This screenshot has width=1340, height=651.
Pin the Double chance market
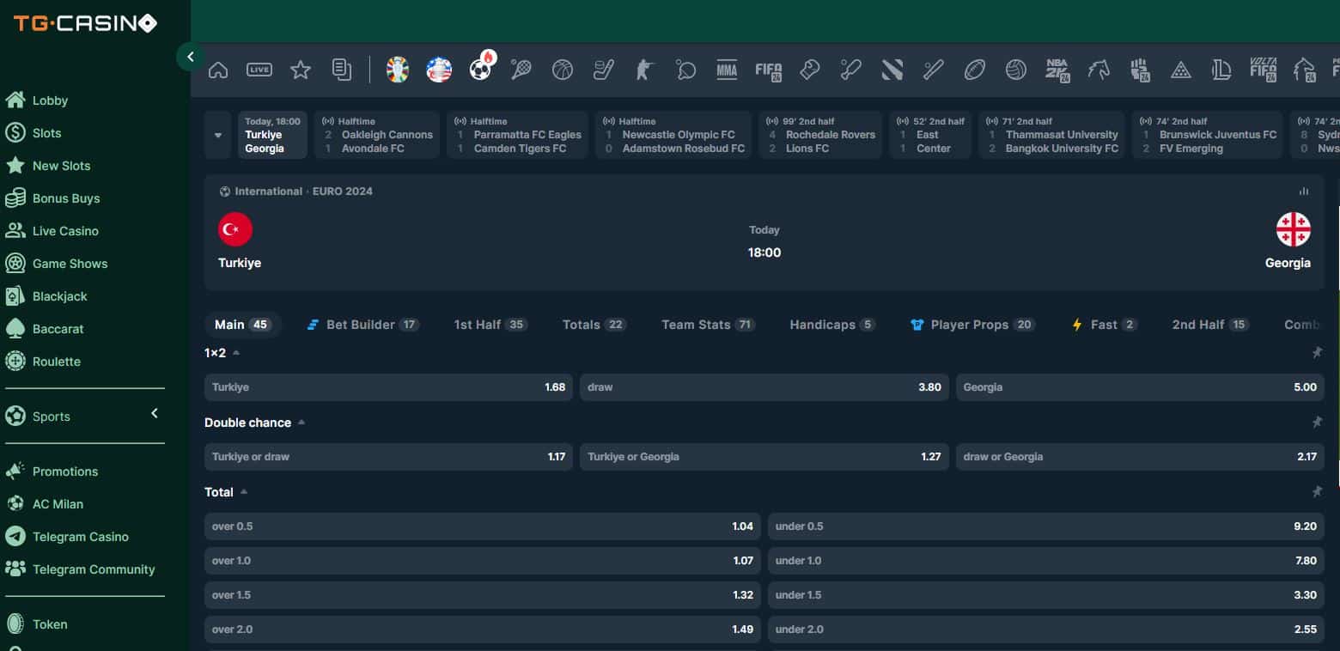[x=1317, y=422]
